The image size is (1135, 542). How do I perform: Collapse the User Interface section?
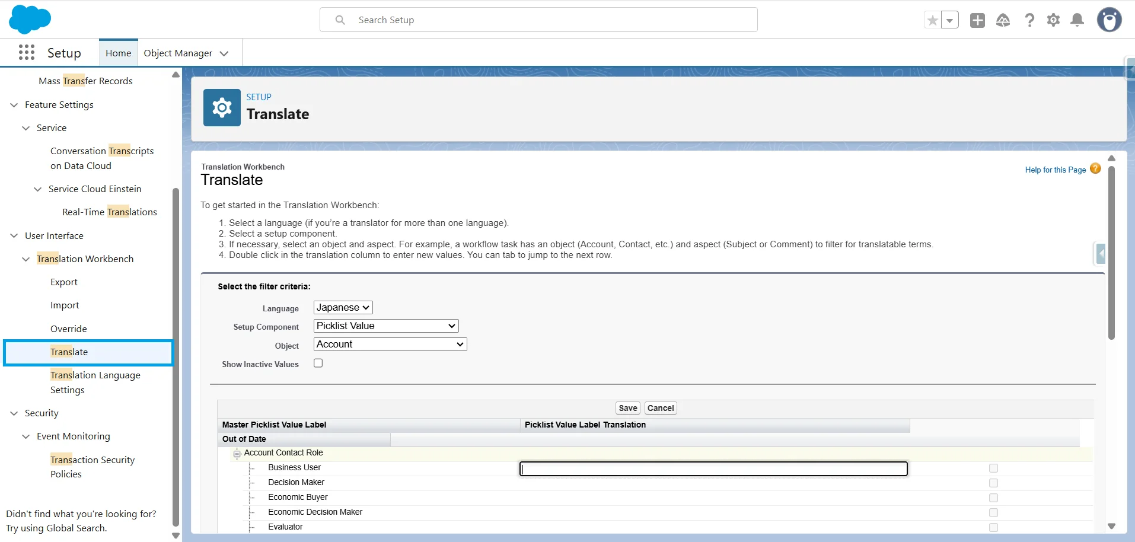coord(14,236)
